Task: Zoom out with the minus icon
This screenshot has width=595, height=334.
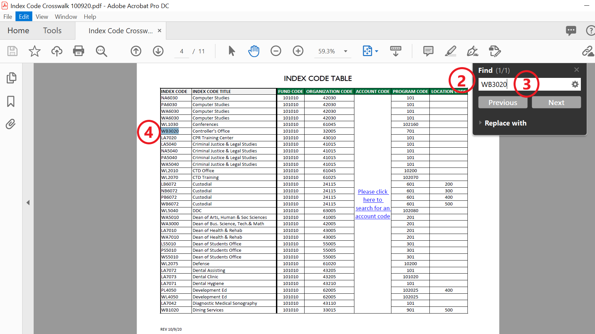Action: tap(276, 51)
